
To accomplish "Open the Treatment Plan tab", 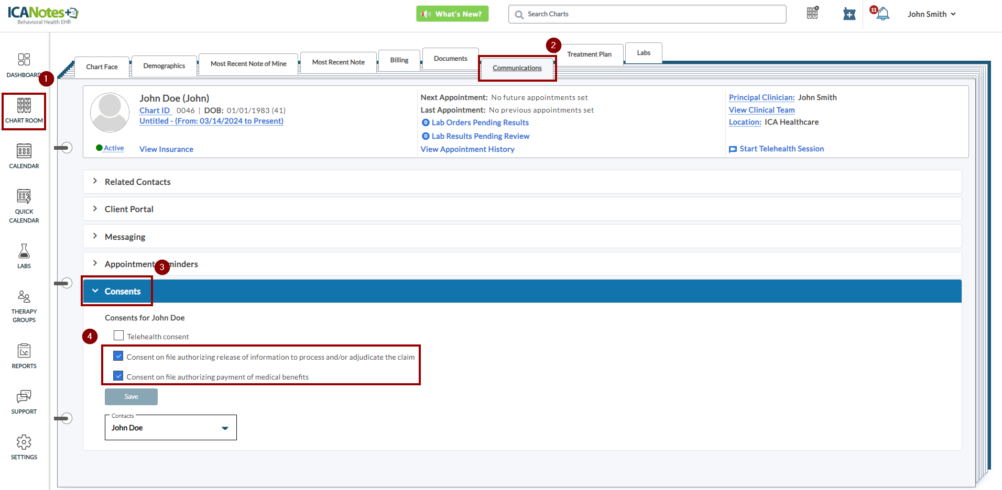I will tap(589, 54).
